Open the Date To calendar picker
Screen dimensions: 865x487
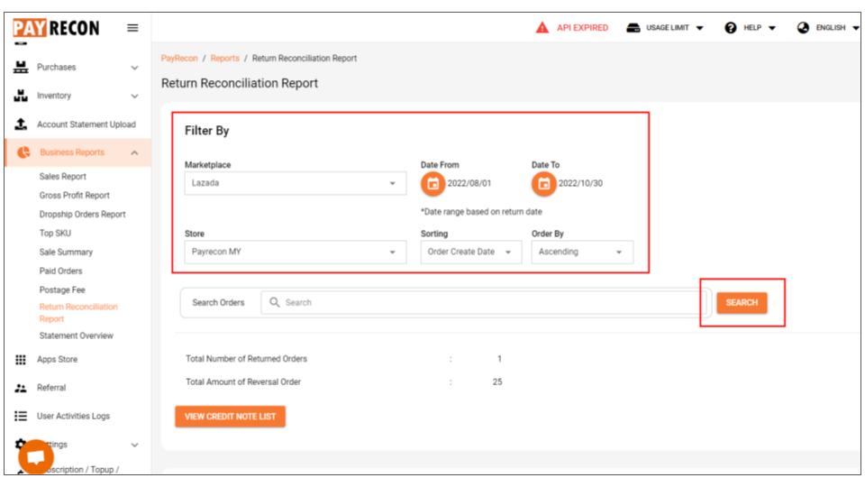[544, 184]
